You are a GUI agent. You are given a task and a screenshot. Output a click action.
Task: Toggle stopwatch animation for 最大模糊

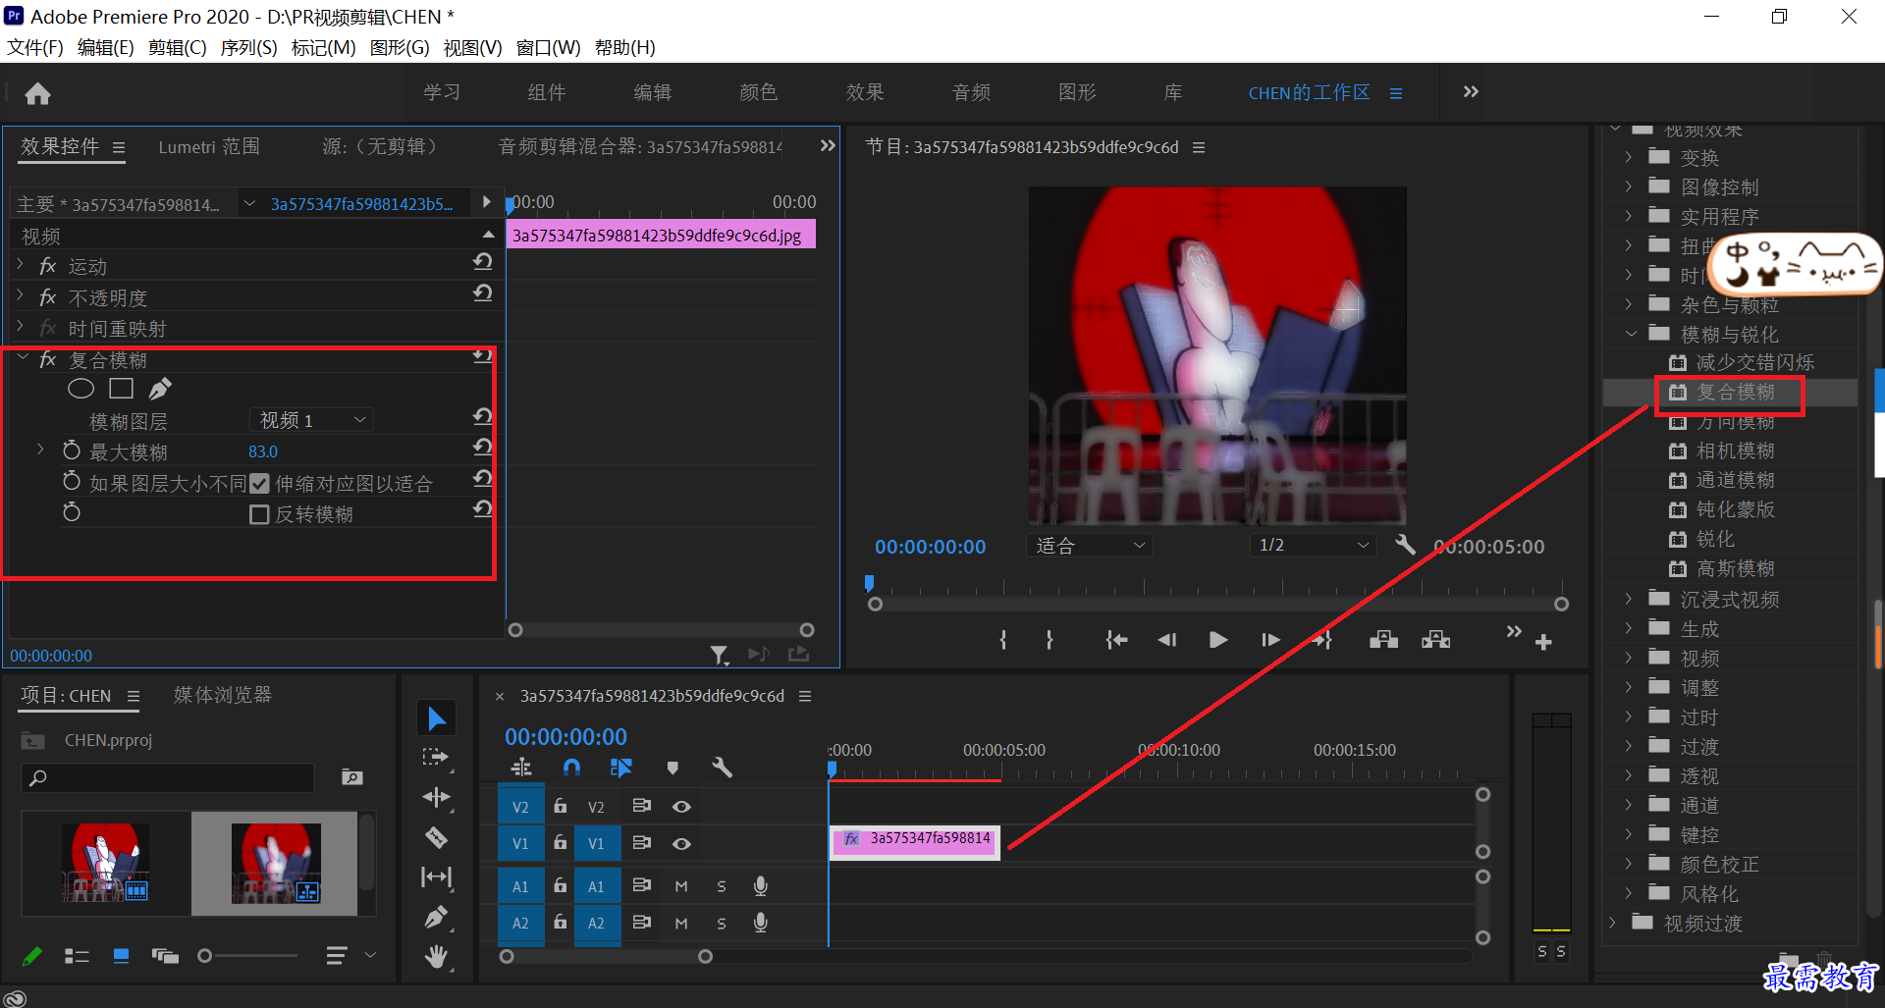[72, 451]
